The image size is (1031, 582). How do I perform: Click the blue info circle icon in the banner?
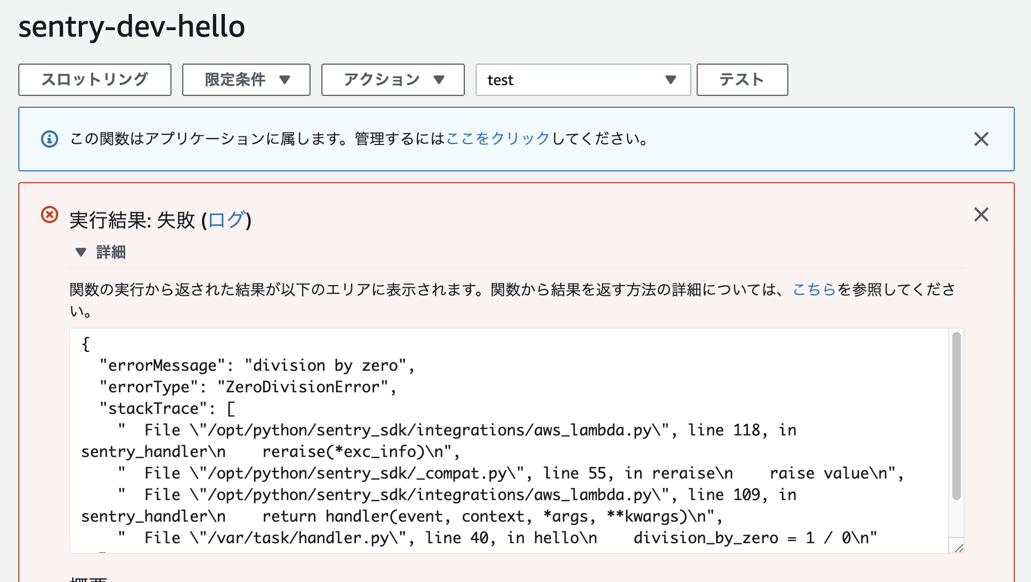pos(49,139)
